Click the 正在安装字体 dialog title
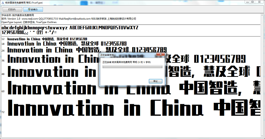The image size is (265, 139). [107, 55]
